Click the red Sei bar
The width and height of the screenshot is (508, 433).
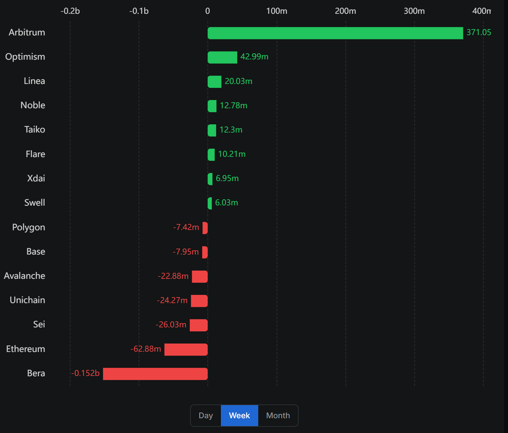[x=199, y=325]
